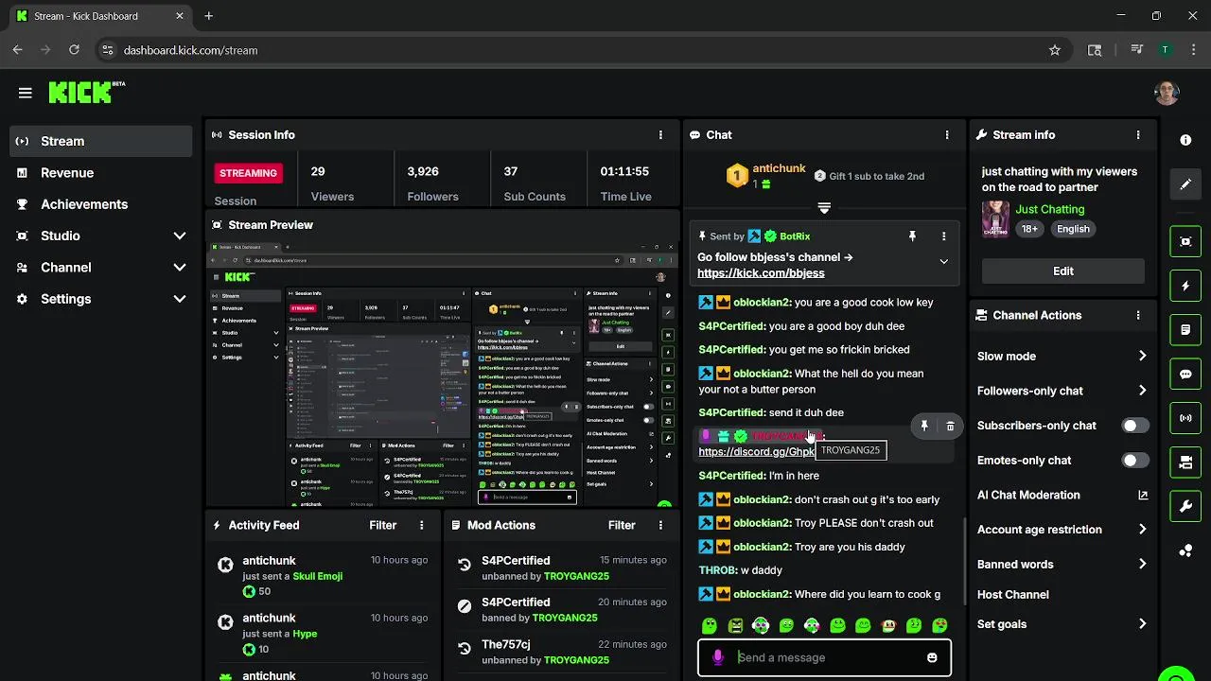Go to Revenue in the sidebar
This screenshot has height=681, width=1211.
click(x=101, y=173)
